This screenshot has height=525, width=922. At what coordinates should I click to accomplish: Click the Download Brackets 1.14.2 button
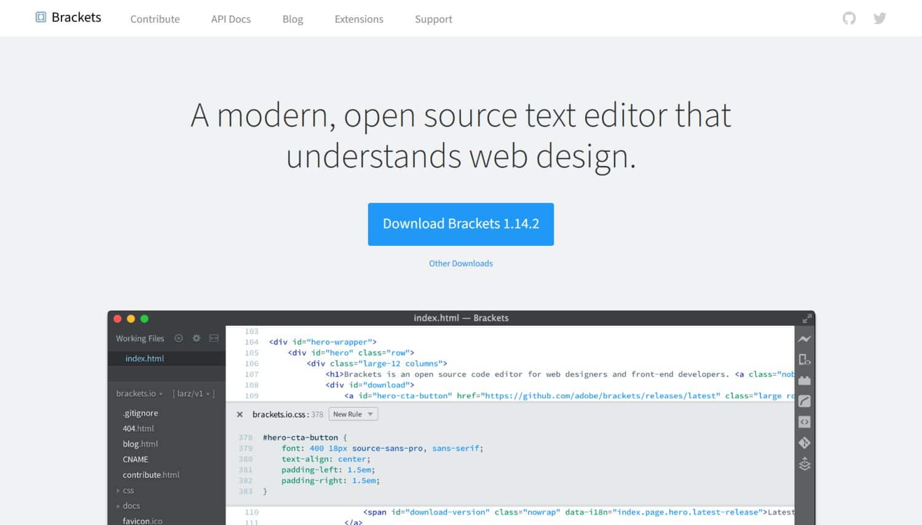tap(461, 224)
